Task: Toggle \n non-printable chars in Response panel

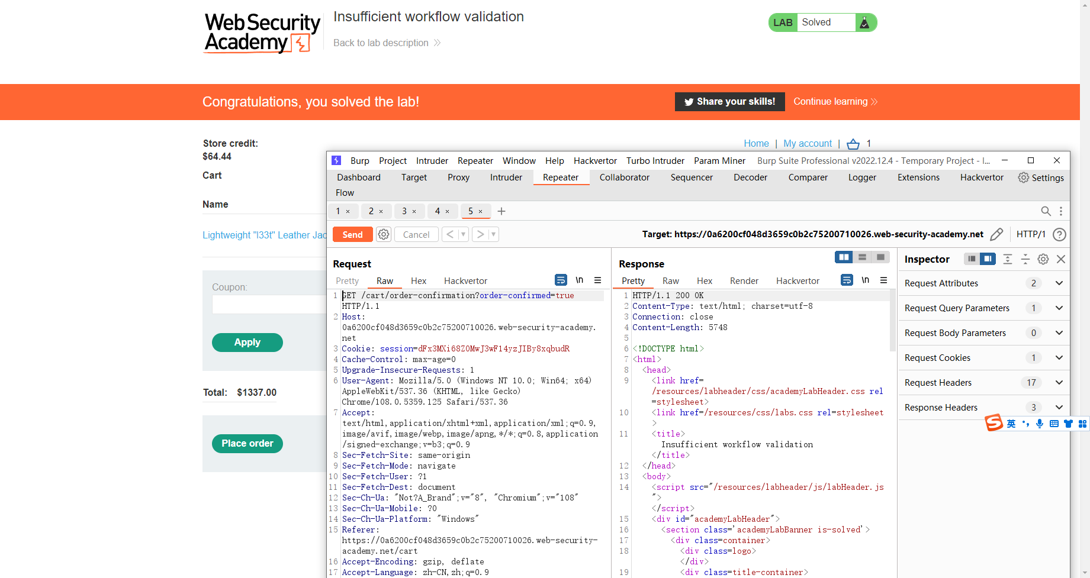Action: click(x=866, y=280)
